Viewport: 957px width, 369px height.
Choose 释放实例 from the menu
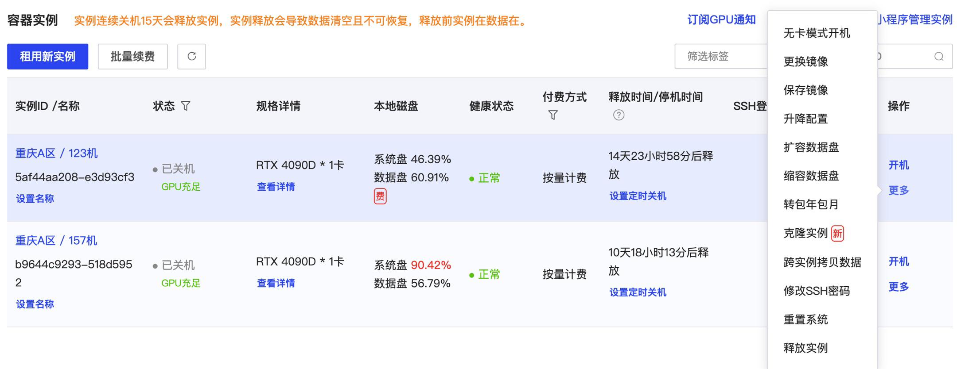[805, 348]
